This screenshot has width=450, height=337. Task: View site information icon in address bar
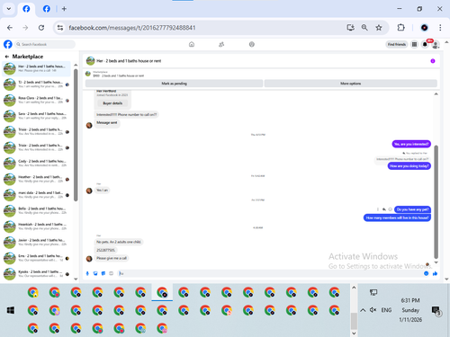coord(60,28)
